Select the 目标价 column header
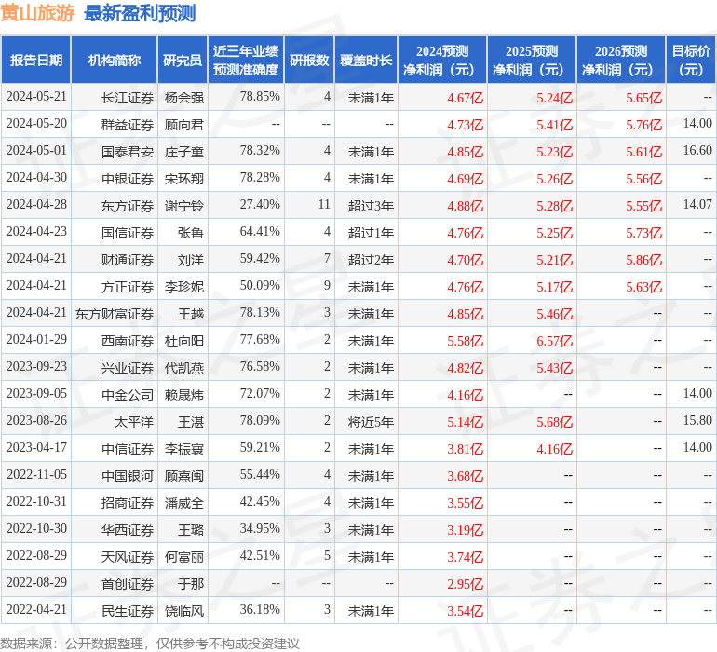Image resolution: width=717 pixels, height=652 pixels. click(691, 60)
